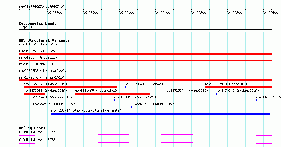The image size is (281, 147).
Task: Click the nsv587470 (Cooper2011) label
Action: pyautogui.click(x=40, y=51)
